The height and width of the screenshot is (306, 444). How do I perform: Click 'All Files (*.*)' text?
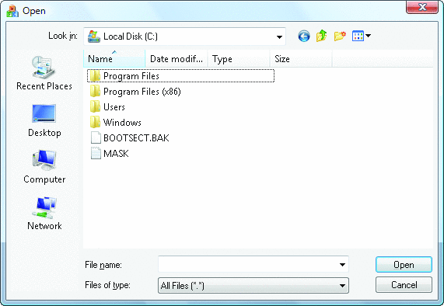click(183, 286)
